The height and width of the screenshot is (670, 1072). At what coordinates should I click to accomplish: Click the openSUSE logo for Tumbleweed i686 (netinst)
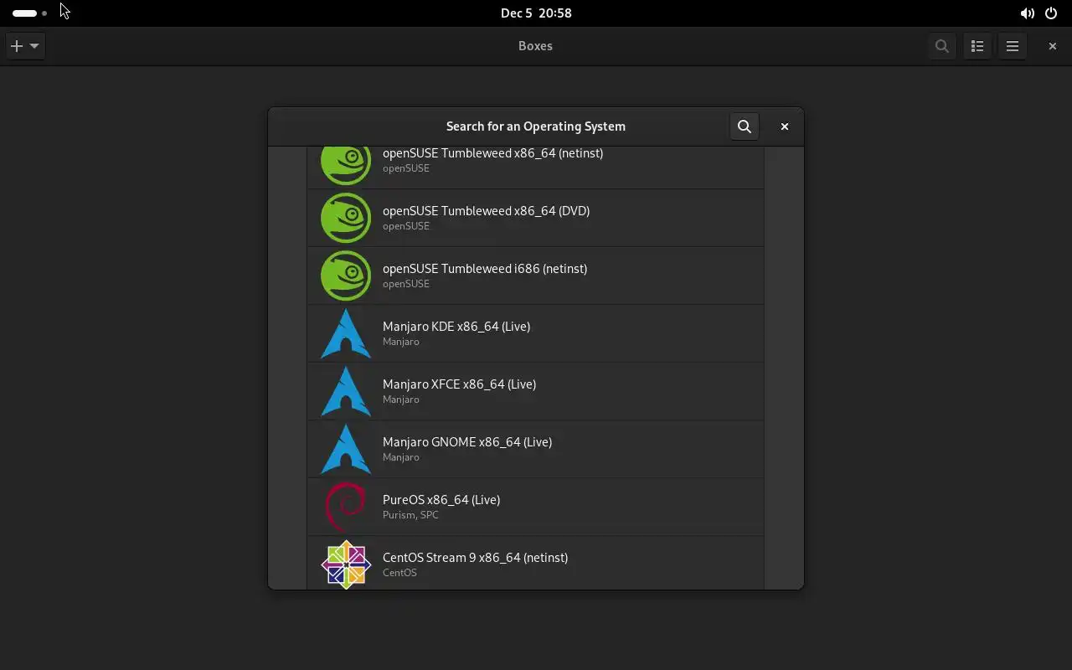click(x=346, y=276)
